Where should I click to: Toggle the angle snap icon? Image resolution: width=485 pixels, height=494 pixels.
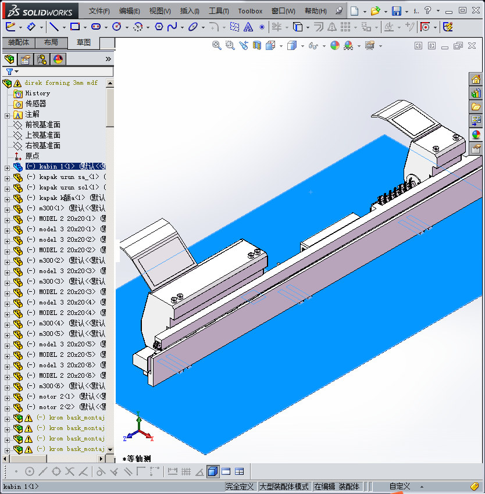[x=199, y=472]
